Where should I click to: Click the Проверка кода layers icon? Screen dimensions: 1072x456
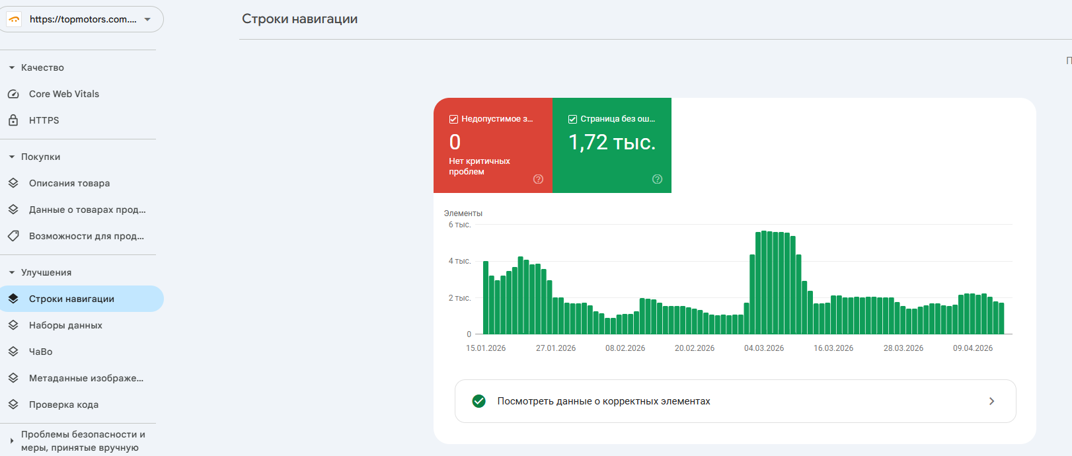tap(13, 404)
